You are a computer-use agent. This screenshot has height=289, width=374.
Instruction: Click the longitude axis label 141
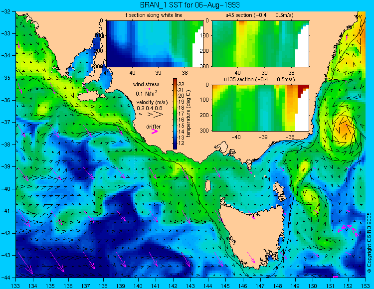coord(156,285)
